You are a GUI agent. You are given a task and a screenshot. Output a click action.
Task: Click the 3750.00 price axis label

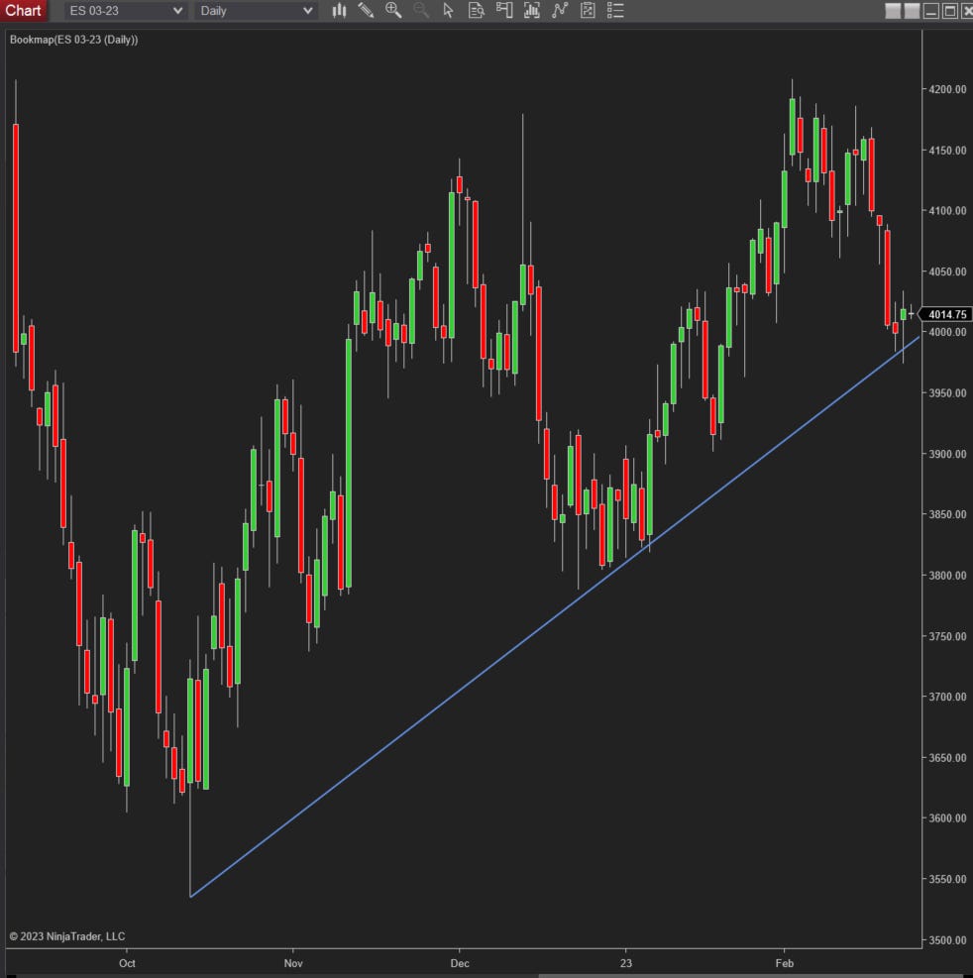pyautogui.click(x=947, y=636)
